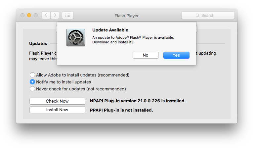Click the Check Now button
This screenshot has height=148, width=253.
click(x=57, y=101)
